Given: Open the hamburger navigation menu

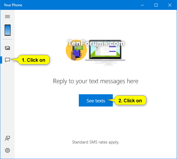Looking at the screenshot, I should point(7,17).
